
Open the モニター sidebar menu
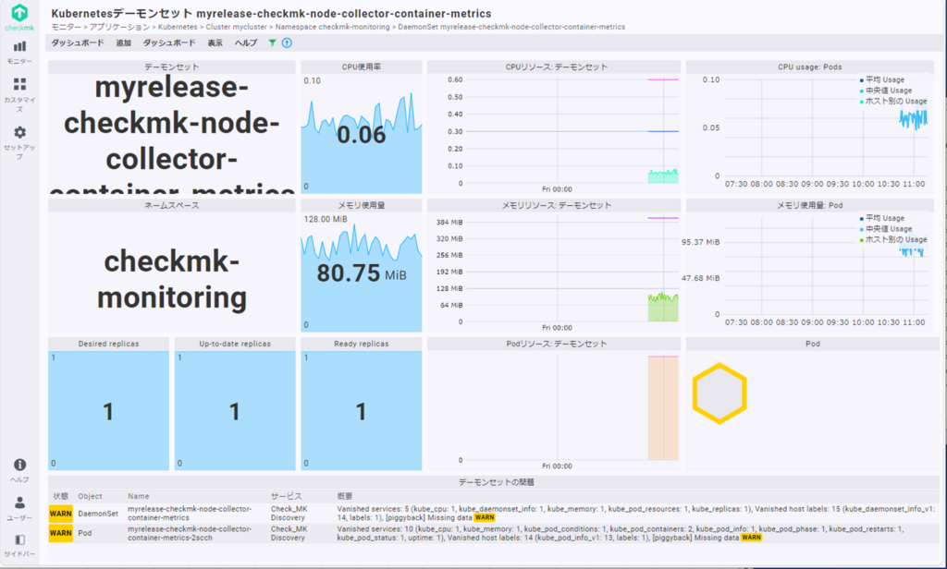click(19, 52)
